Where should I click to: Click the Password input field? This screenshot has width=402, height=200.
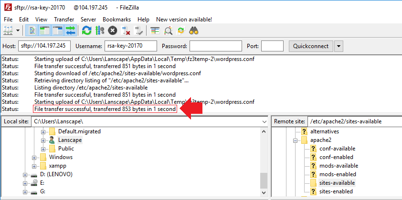[216, 46]
